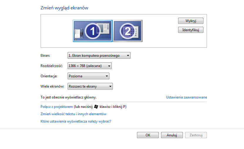Open Które ustawienia wyświetlacza należy wybrać help link
244x149 pixels.
click(76, 121)
